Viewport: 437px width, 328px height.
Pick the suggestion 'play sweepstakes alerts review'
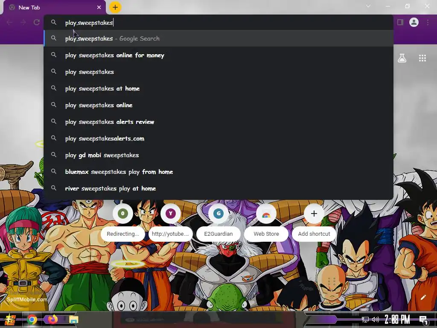click(x=218, y=122)
